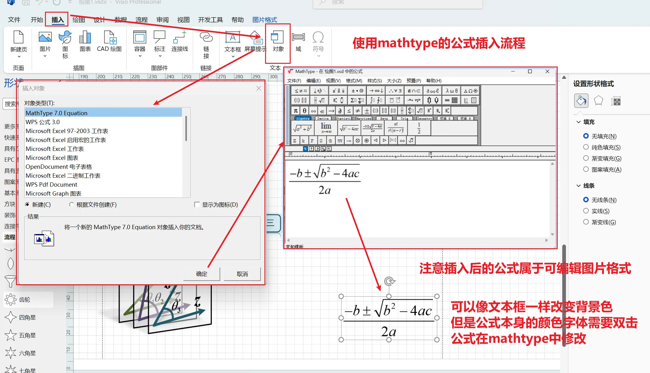This screenshot has height=373, width=650.
Task: Select the 文本框 (Text Box) icon
Action: pyautogui.click(x=232, y=37)
